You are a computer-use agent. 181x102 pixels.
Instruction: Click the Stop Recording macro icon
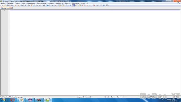(x=97, y=5)
